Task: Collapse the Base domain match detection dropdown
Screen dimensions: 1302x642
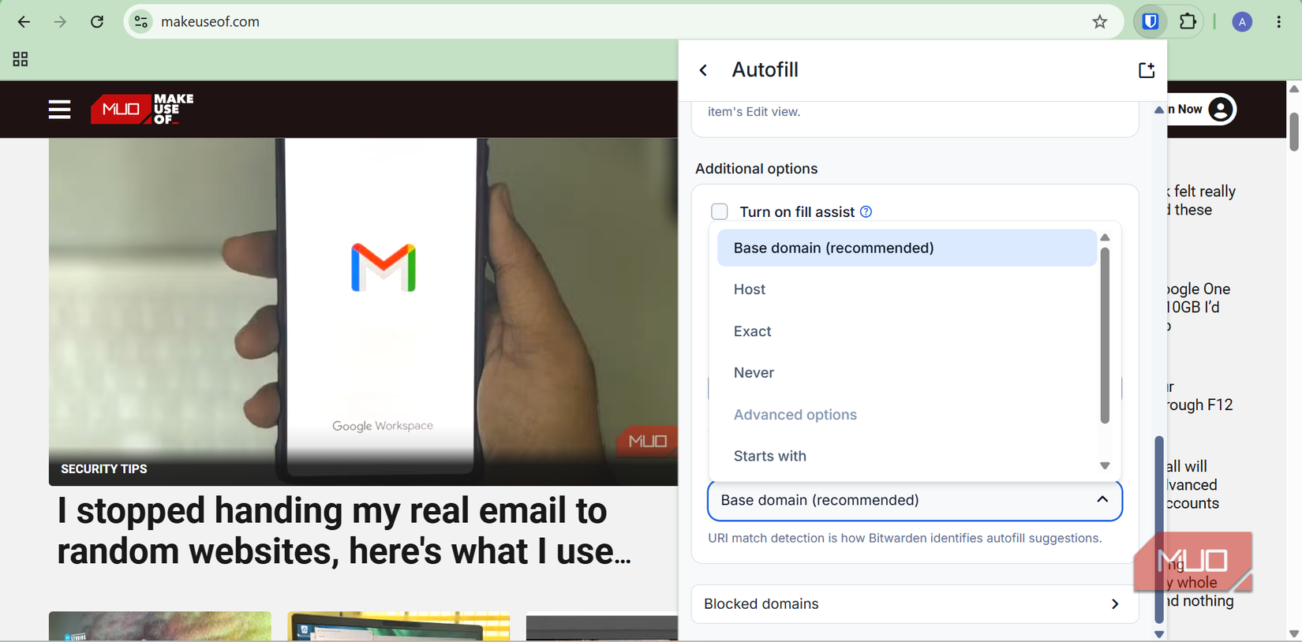Action: coord(915,501)
